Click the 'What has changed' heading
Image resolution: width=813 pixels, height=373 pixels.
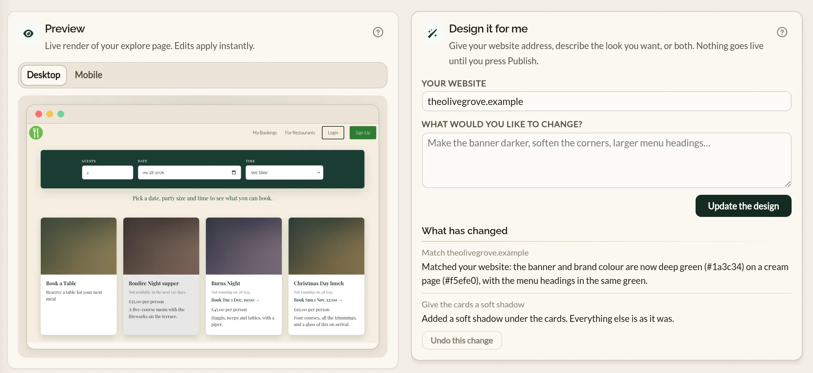(465, 231)
